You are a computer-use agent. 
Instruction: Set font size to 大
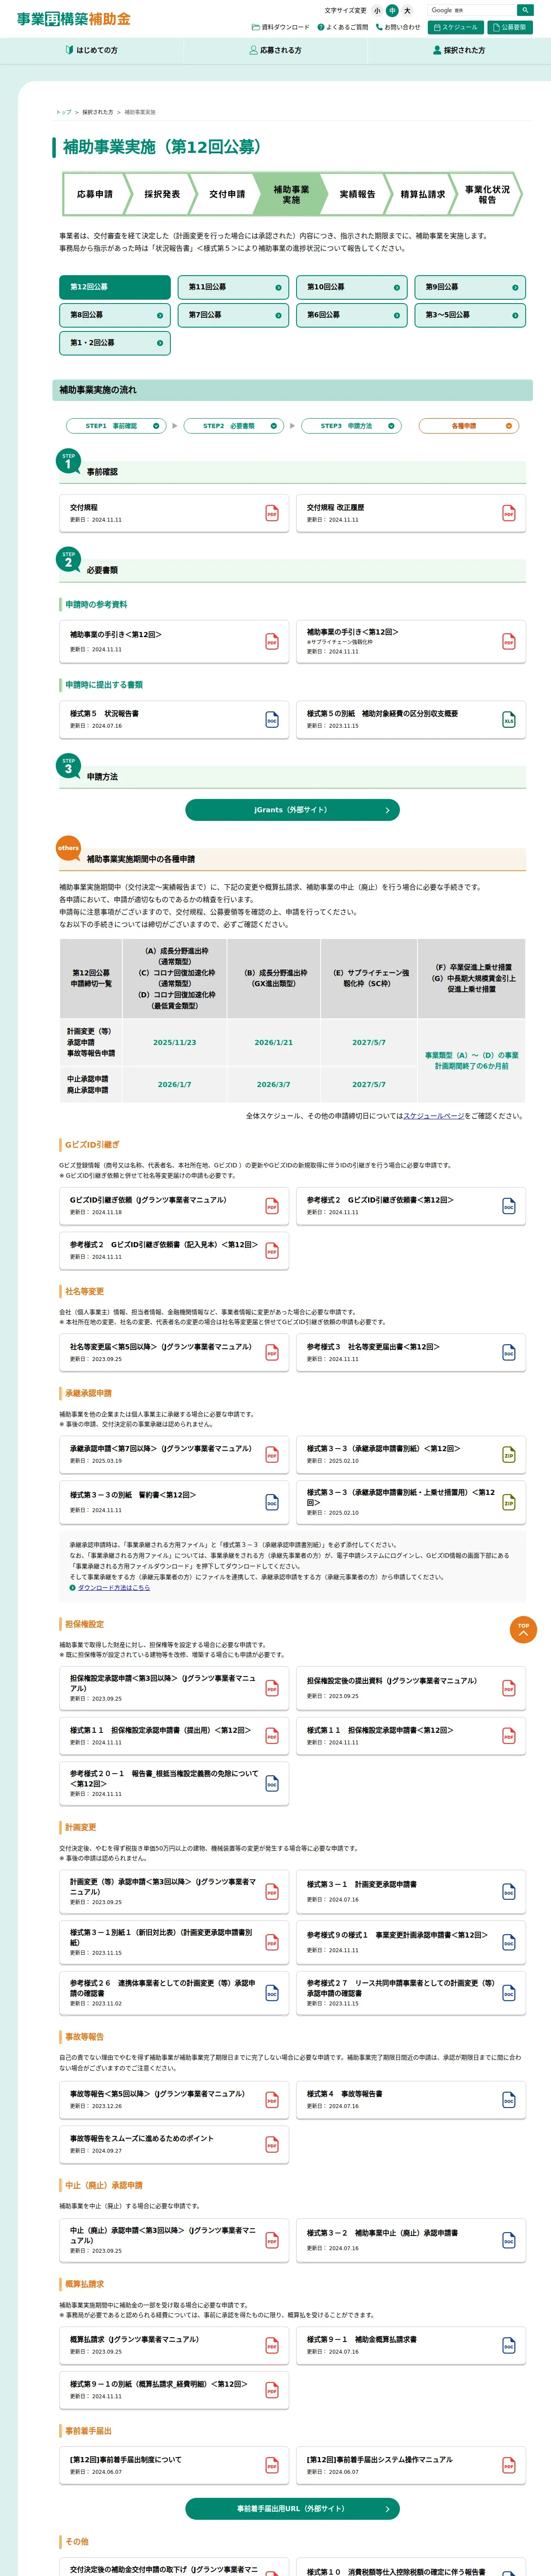(x=407, y=11)
